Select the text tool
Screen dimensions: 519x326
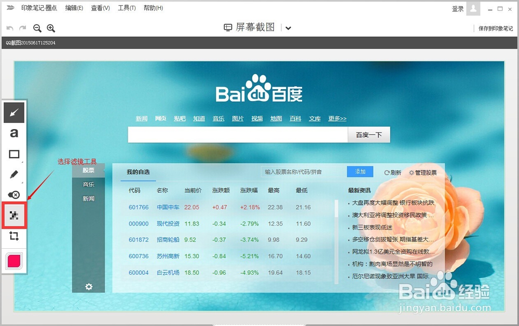(x=14, y=133)
